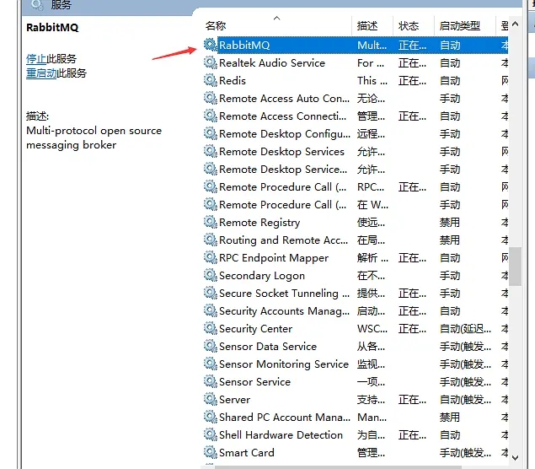
Task: Click the Mult... description of RabbitMQ
Action: click(x=372, y=46)
